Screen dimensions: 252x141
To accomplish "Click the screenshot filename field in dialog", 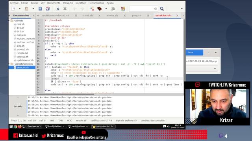I will pos(202,61).
